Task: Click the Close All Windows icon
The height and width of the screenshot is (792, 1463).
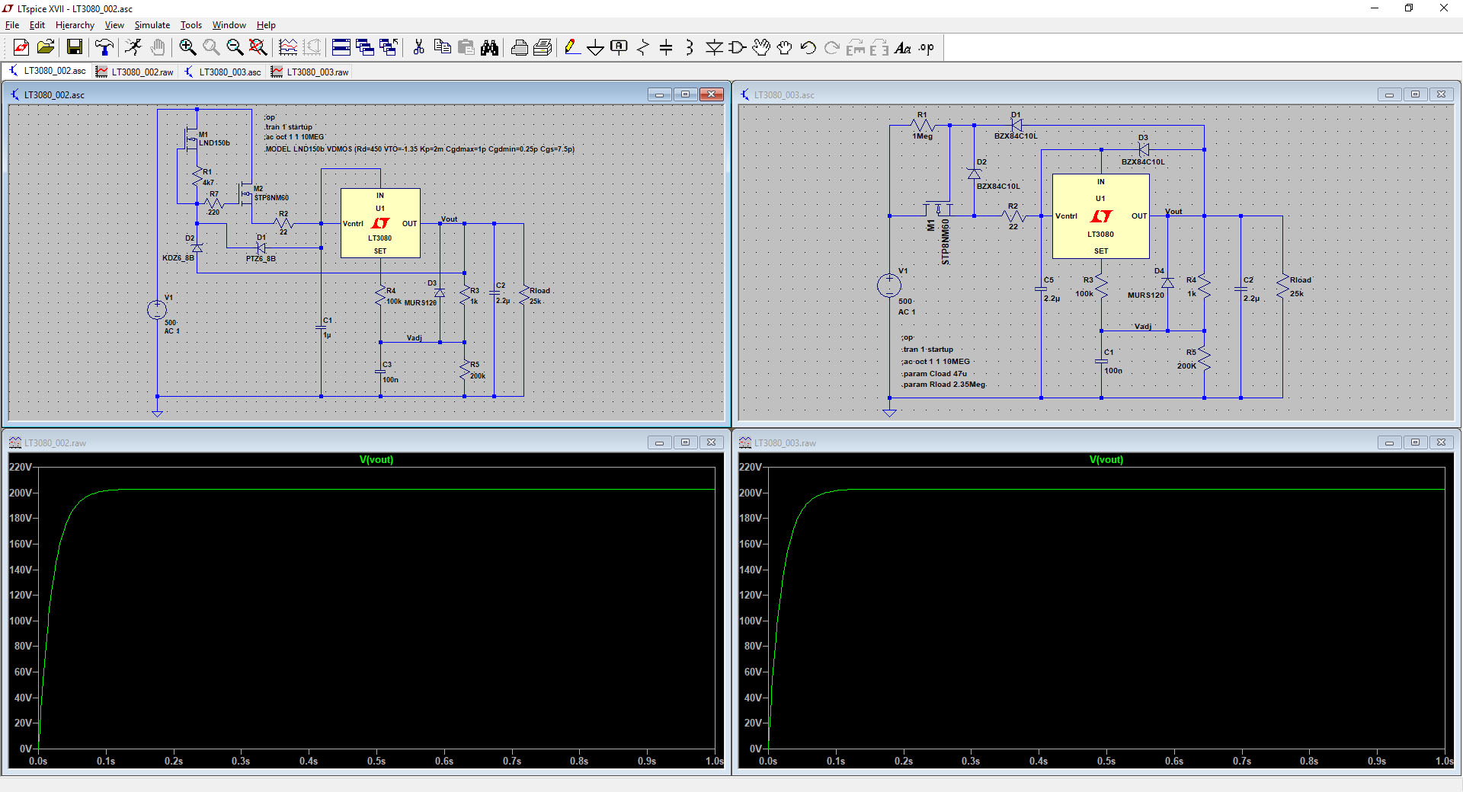Action: pos(389,48)
